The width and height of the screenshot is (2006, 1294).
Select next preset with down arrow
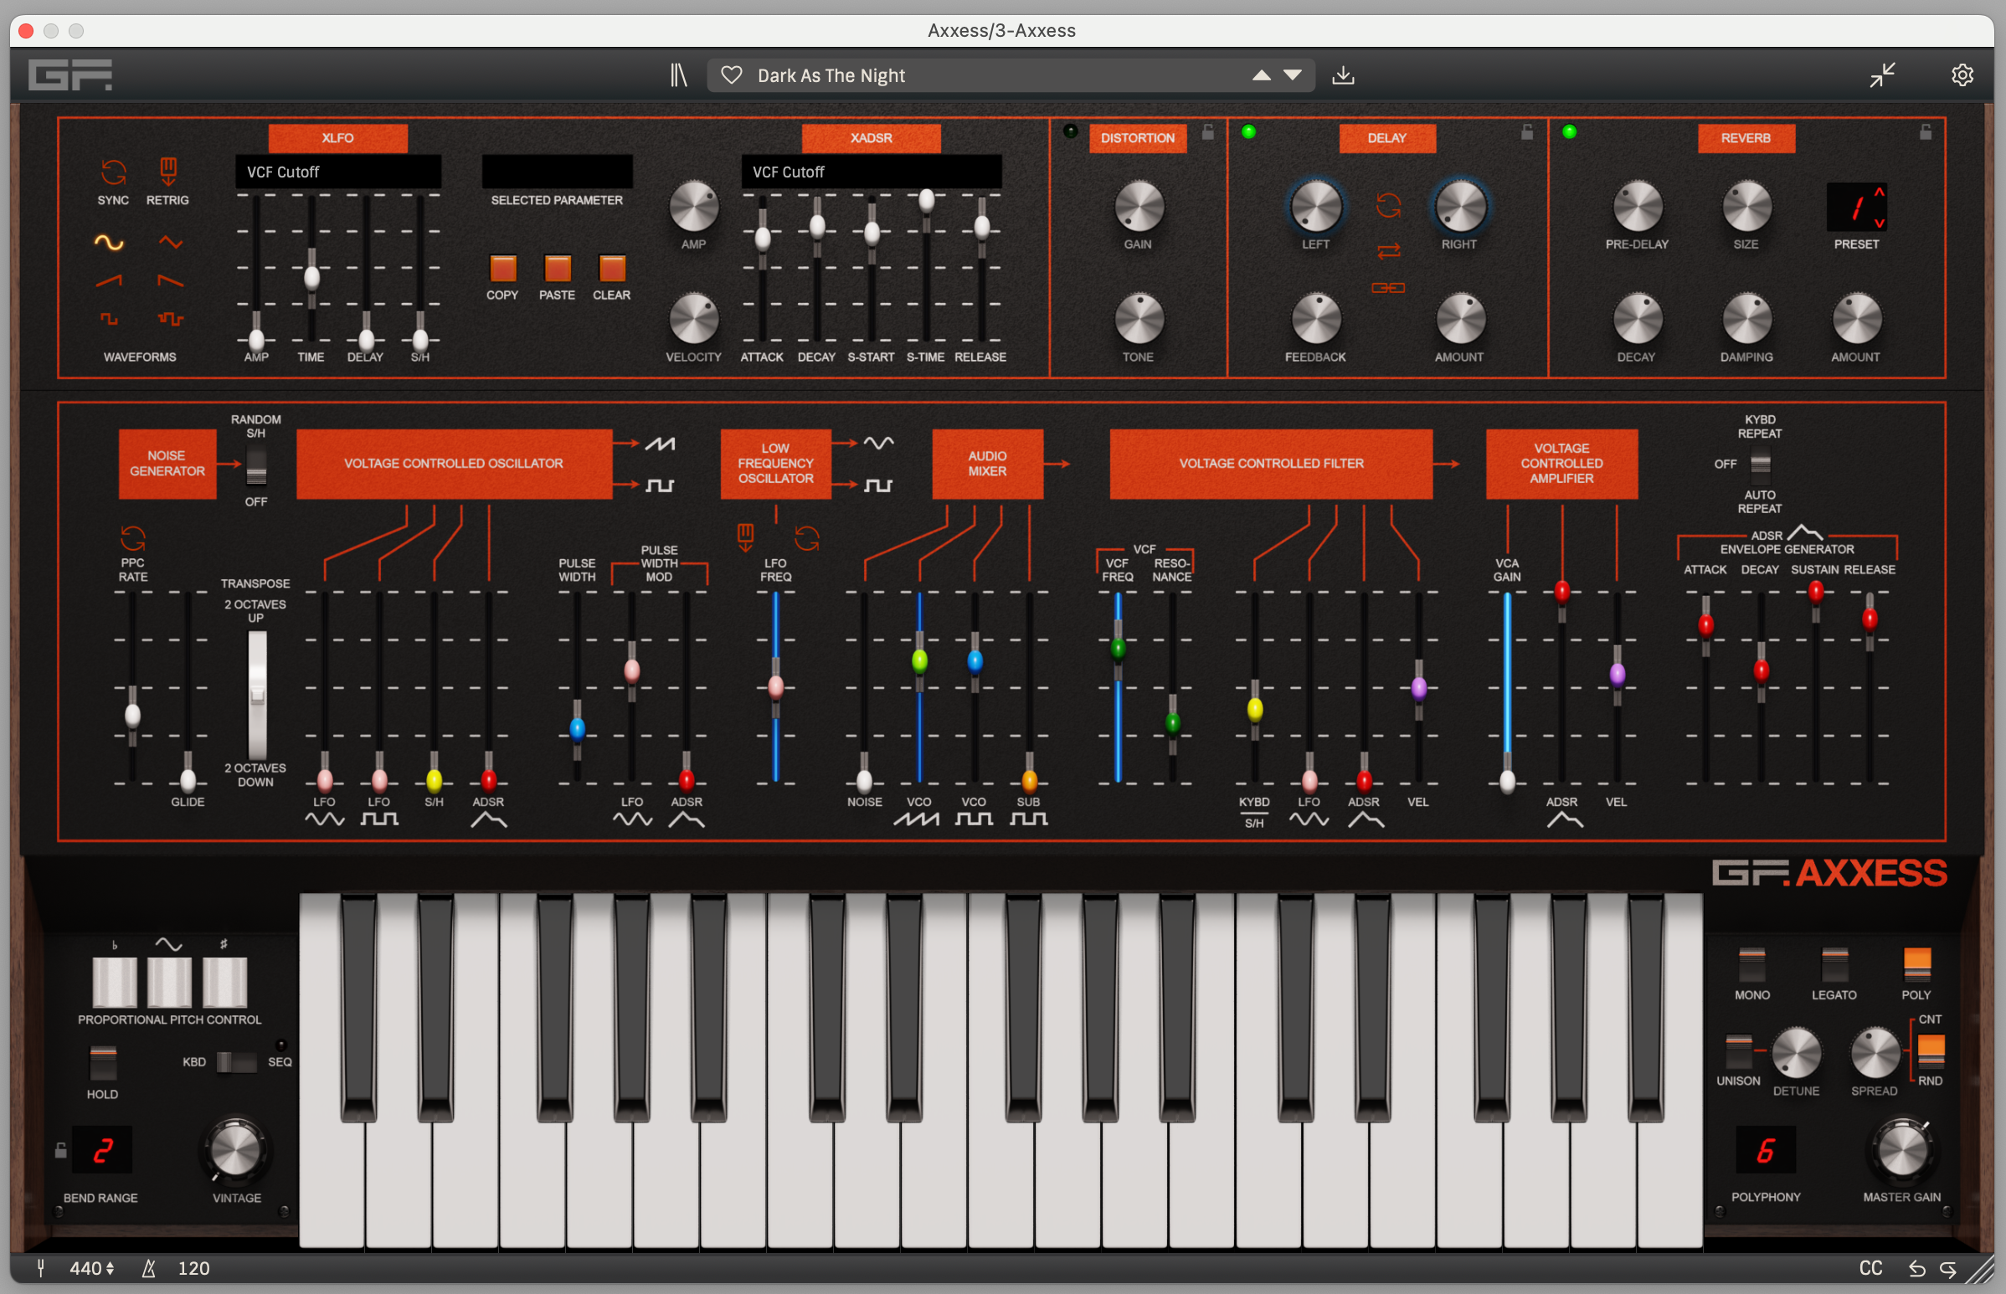tap(1293, 75)
